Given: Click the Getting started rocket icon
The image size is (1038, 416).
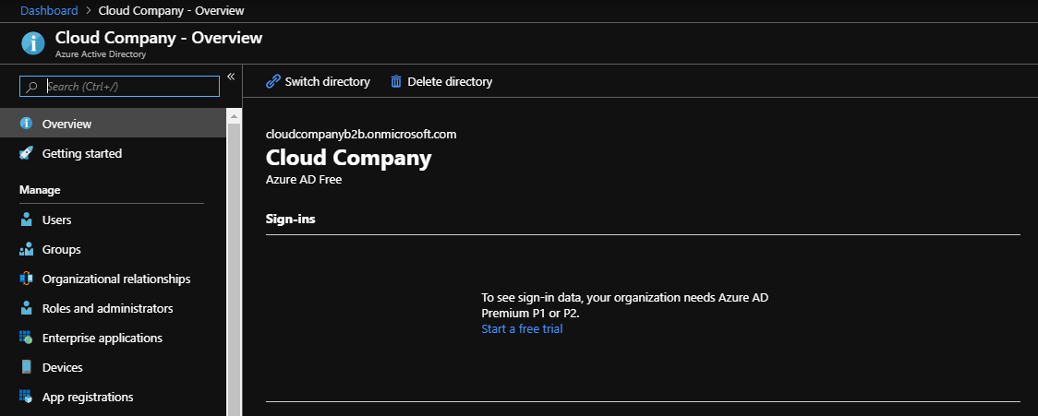Looking at the screenshot, I should pos(27,153).
